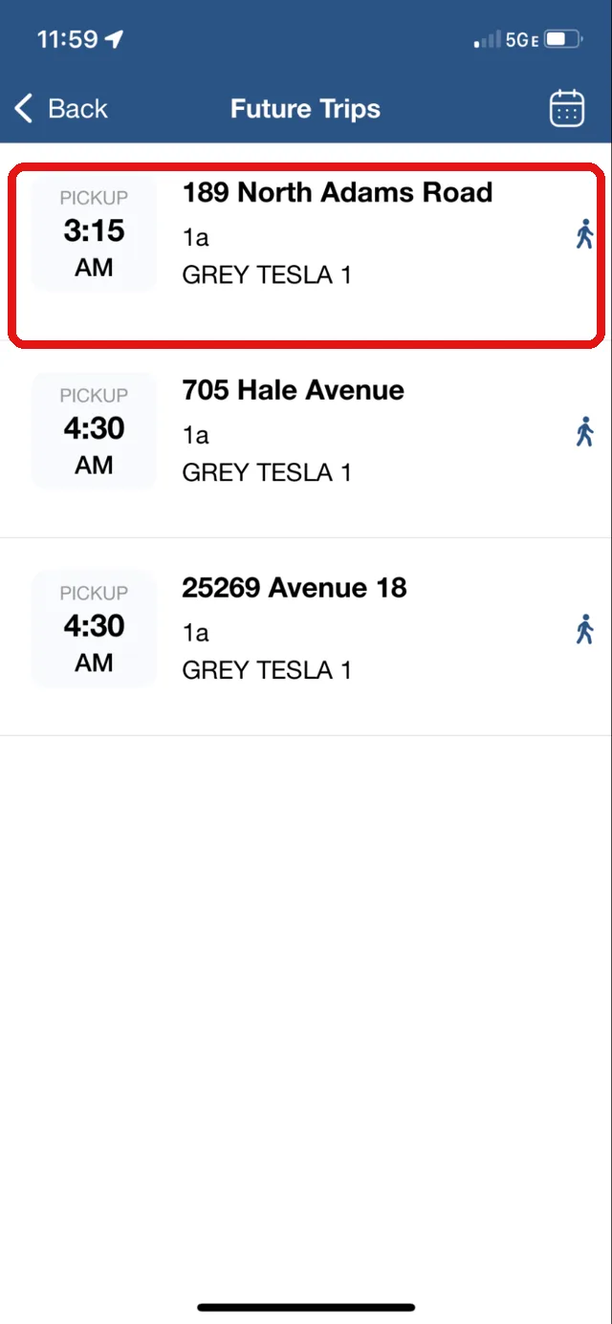612x1324 pixels.
Task: Select the Hale Avenue 4:30 AM pickup box
Action: (x=94, y=431)
